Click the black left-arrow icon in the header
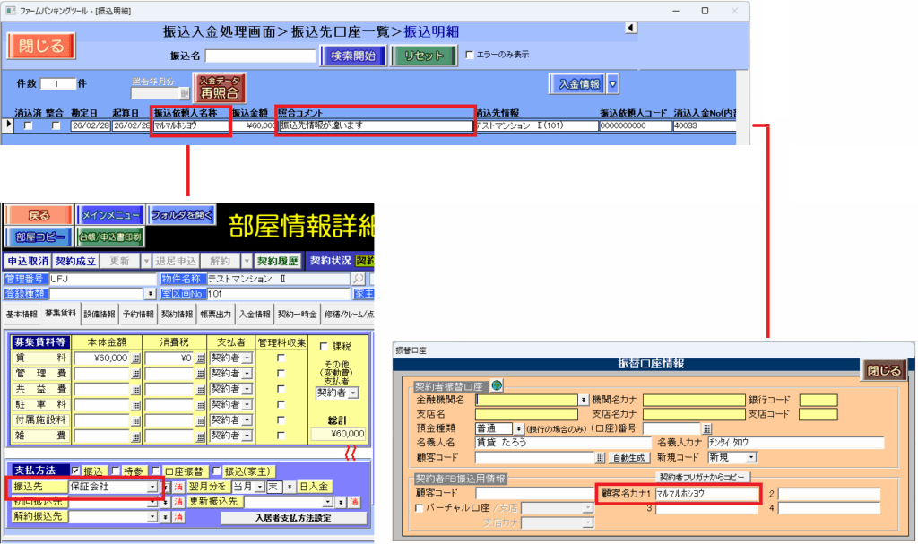This screenshot has height=544, width=918. click(x=630, y=29)
